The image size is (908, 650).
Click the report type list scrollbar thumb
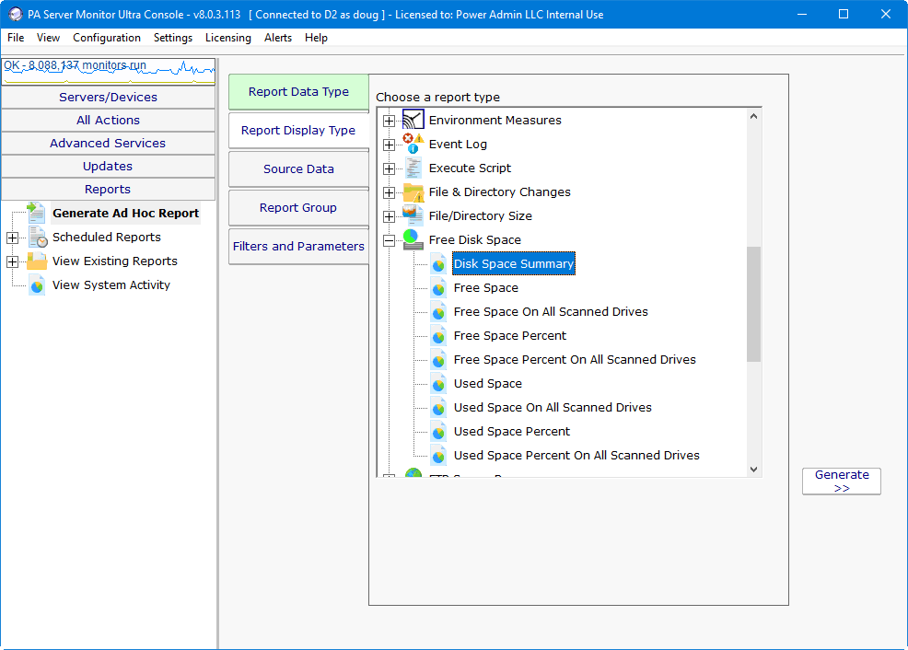(x=753, y=304)
